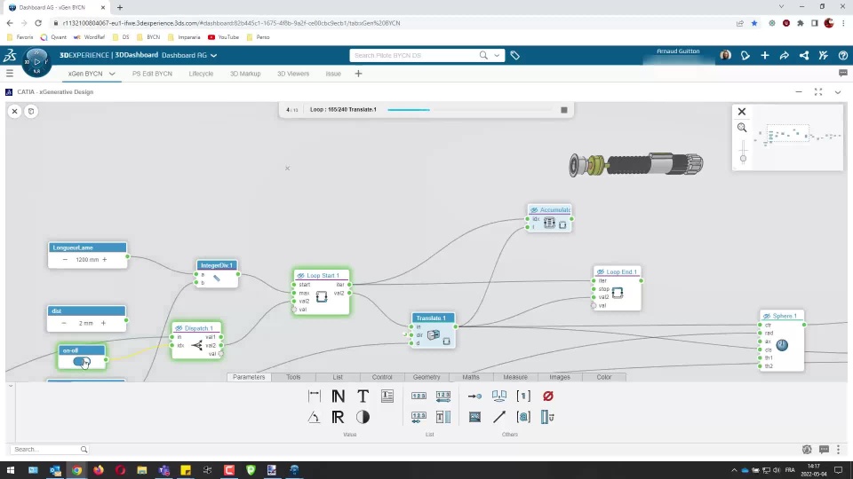Add the Angle parameter node
This screenshot has height=479, width=853.
click(314, 417)
